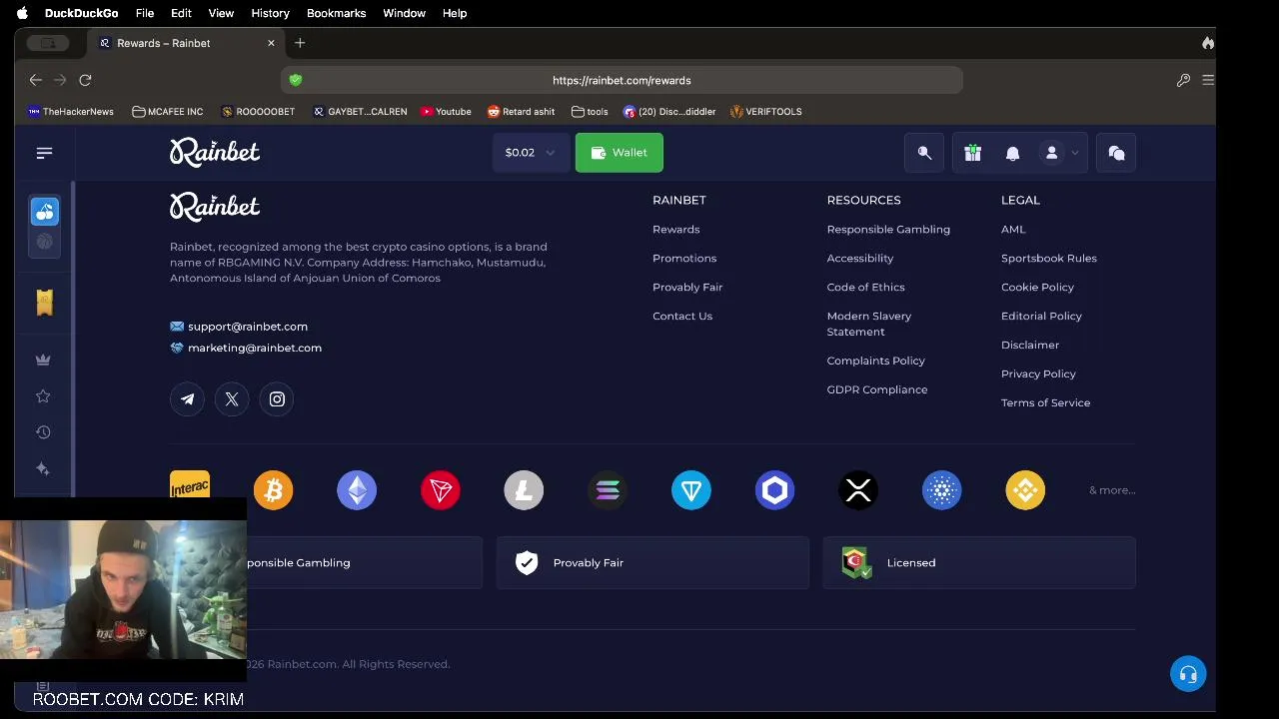This screenshot has width=1279, height=719.
Task: Go back with browser back arrow
Action: (36, 80)
